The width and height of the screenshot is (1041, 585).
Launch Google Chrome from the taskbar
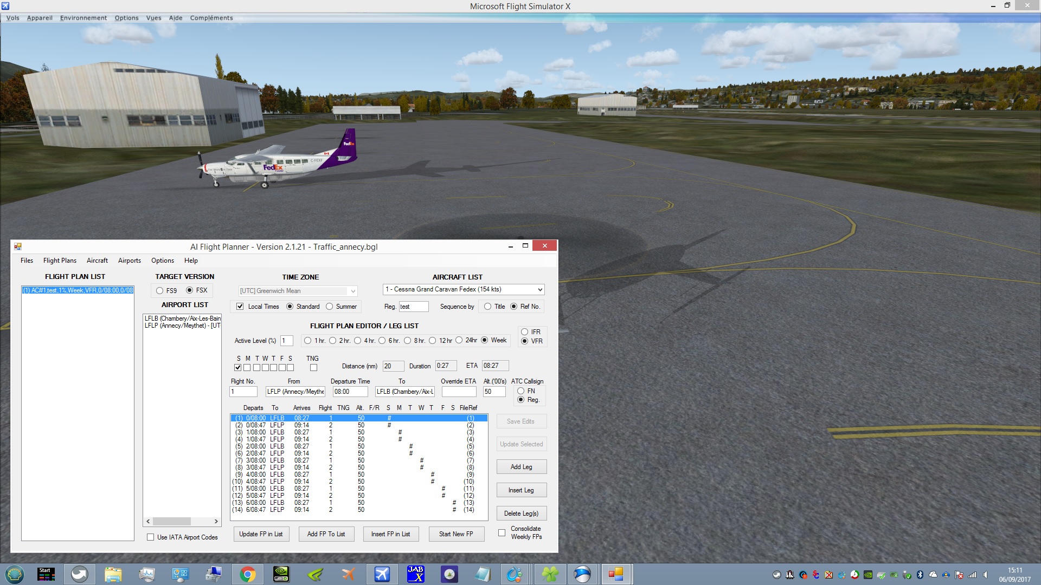pyautogui.click(x=248, y=574)
